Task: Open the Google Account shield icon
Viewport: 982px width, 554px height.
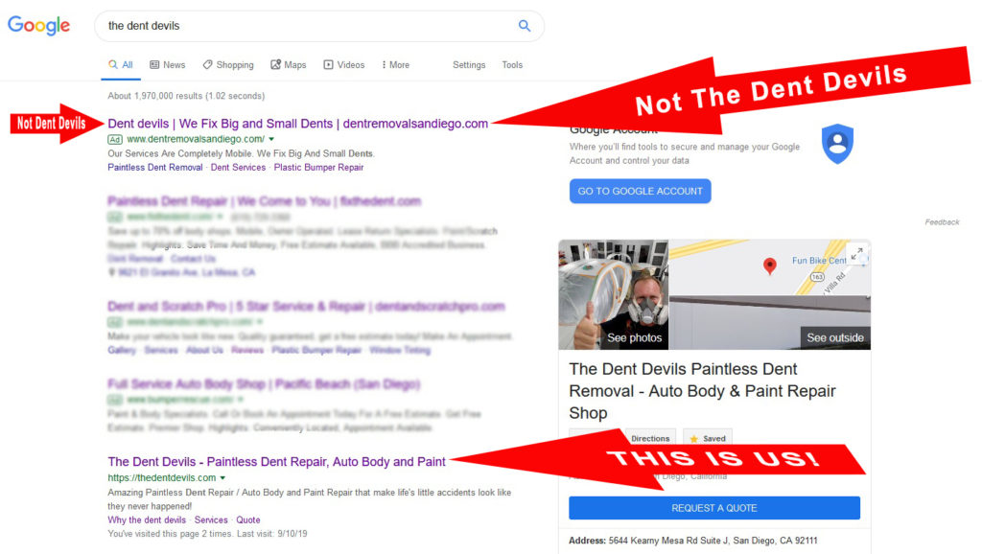Action: [x=837, y=144]
